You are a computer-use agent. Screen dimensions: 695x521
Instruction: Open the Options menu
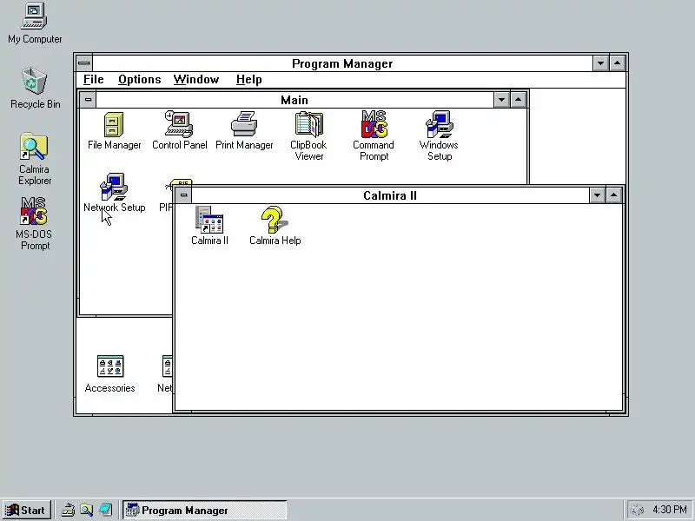[140, 79]
